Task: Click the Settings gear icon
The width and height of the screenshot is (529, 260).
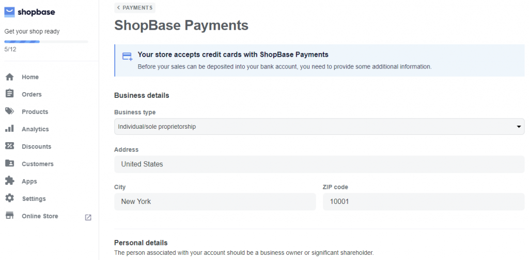Action: click(x=9, y=199)
